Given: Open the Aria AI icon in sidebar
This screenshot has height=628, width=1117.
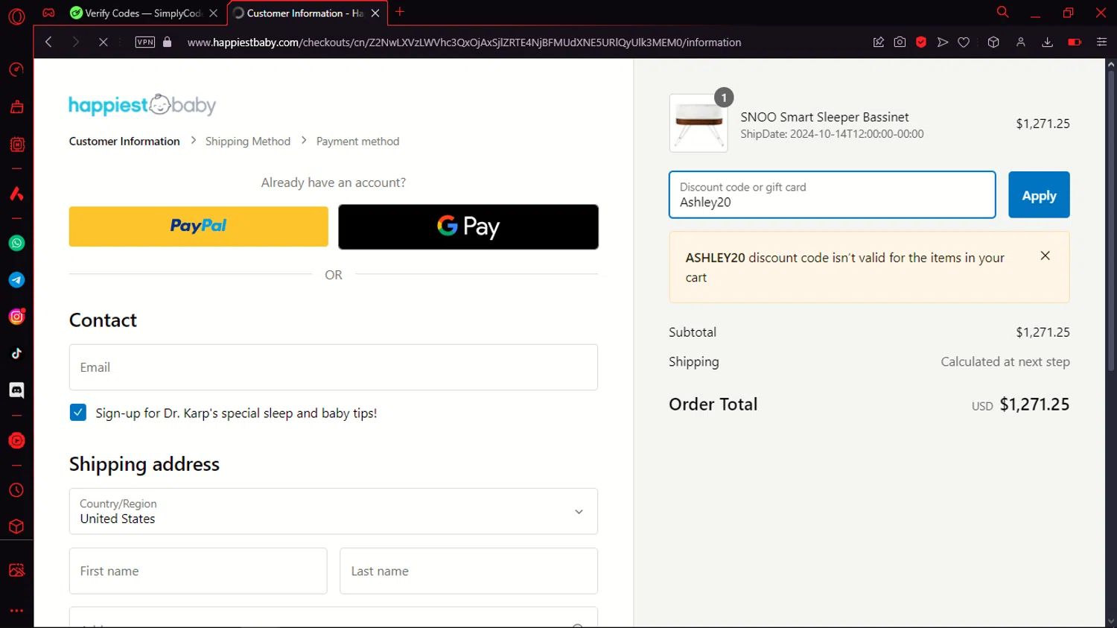Looking at the screenshot, I should pyautogui.click(x=16, y=194).
